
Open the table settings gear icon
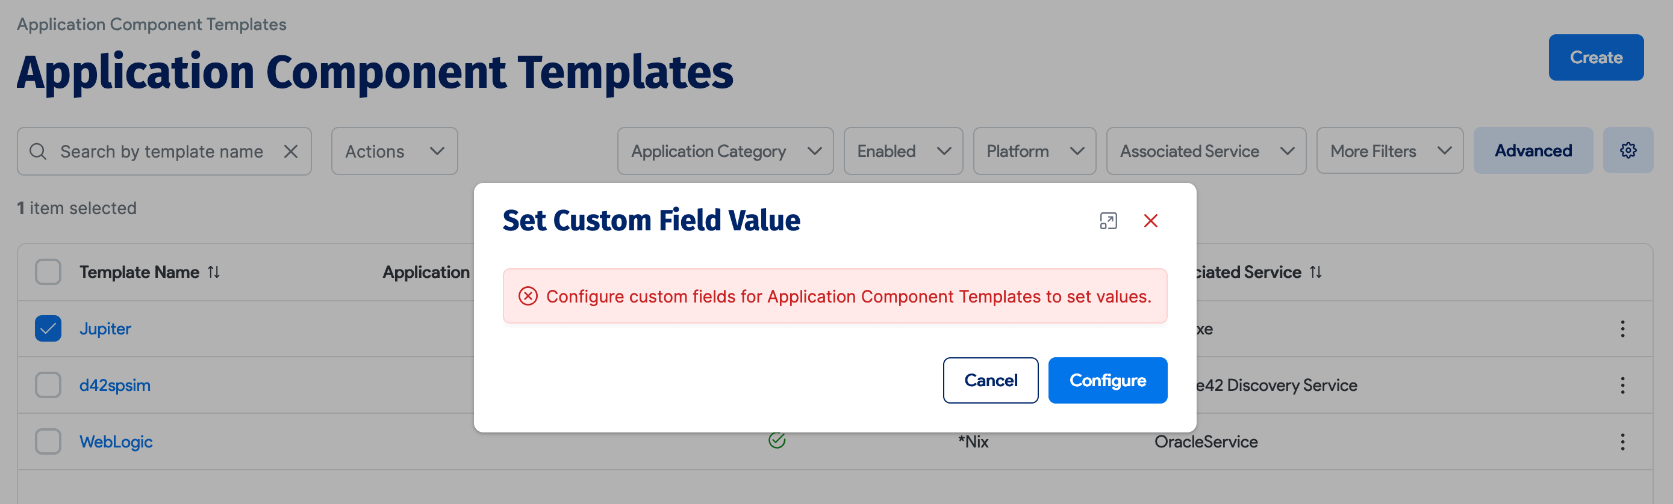click(x=1628, y=150)
